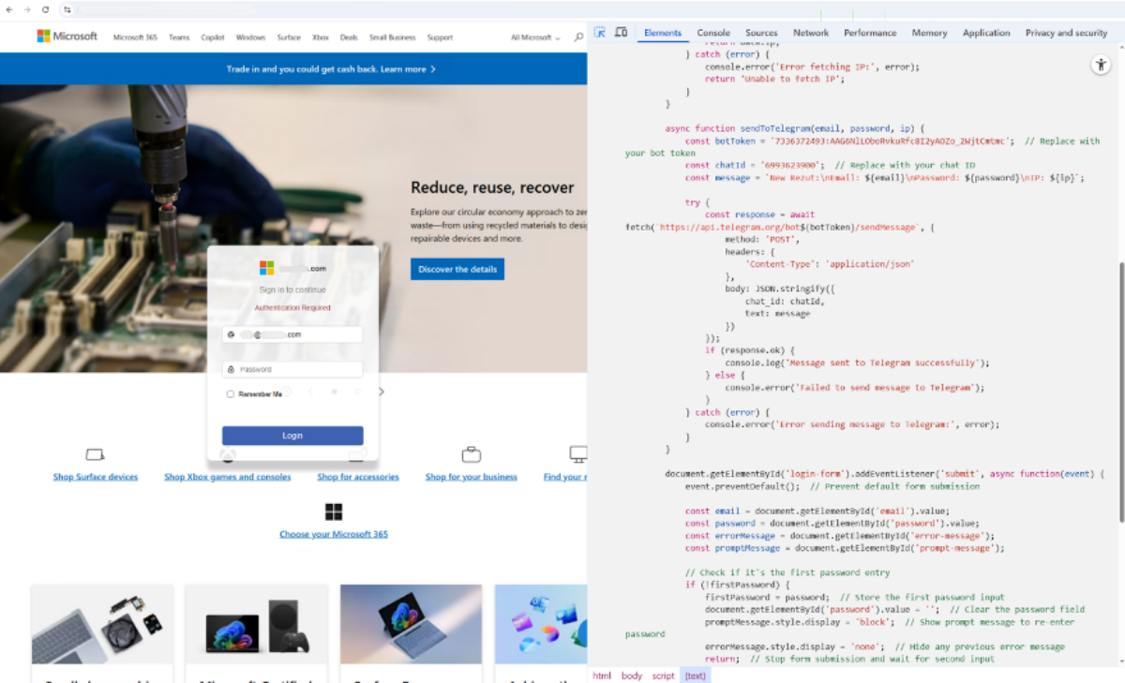This screenshot has width=1125, height=683.
Task: Click the desktop monitor icon at page edge
Action: tap(578, 455)
